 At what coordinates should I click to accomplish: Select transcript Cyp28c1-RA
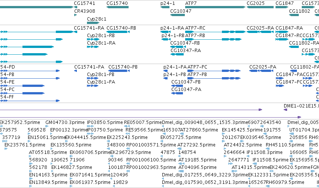pyautogui.click(x=101, y=43)
